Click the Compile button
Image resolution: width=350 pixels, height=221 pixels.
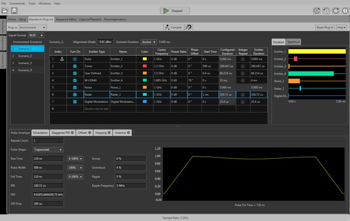[x=174, y=27]
